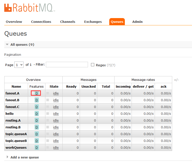Open the routing.A queue
Viewport: 192px width, 163px height.
(x=13, y=121)
